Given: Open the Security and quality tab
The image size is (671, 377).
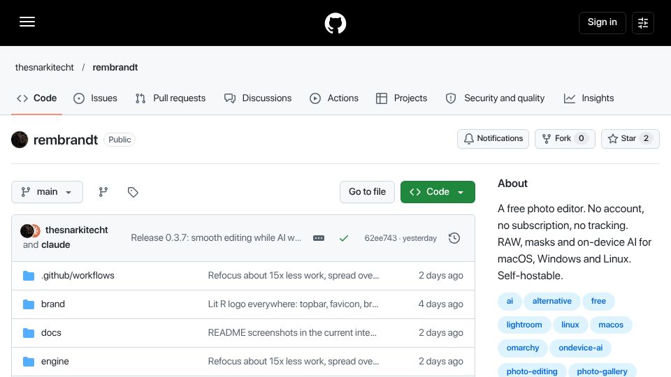Looking at the screenshot, I should [495, 98].
